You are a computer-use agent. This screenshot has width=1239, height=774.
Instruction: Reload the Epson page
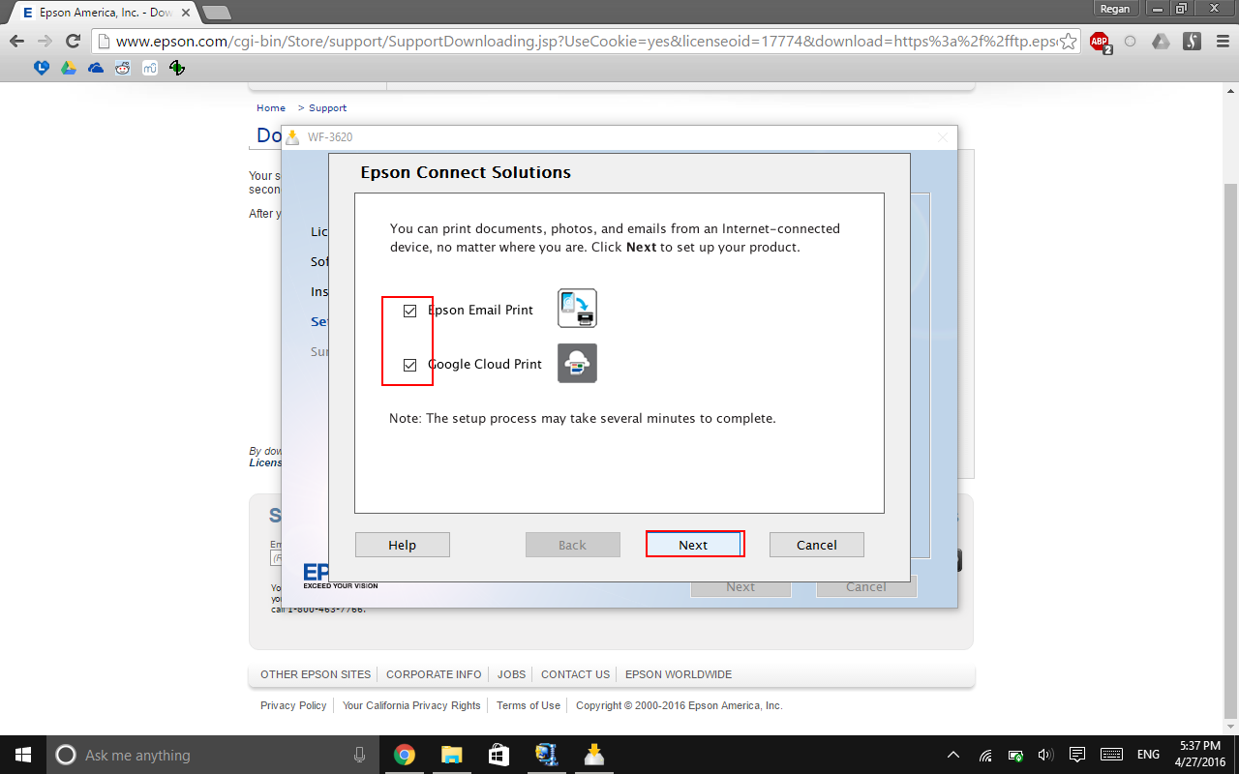pos(73,42)
